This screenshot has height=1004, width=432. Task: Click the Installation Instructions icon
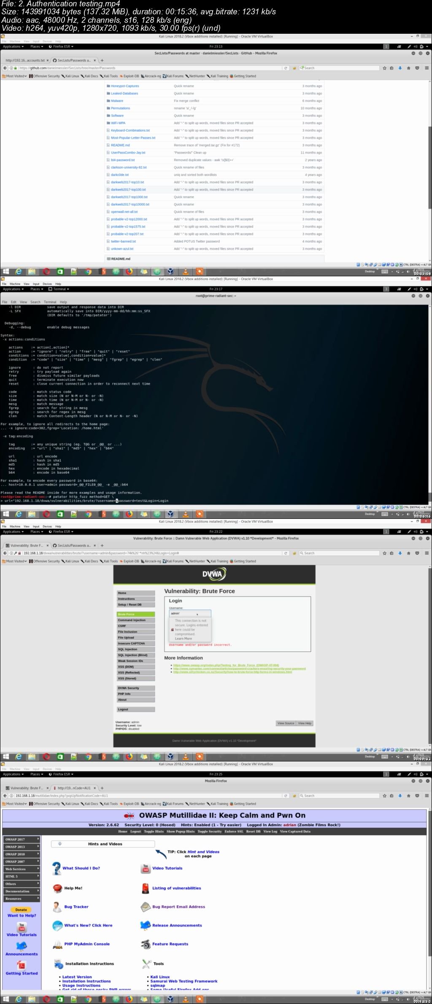pos(58,964)
